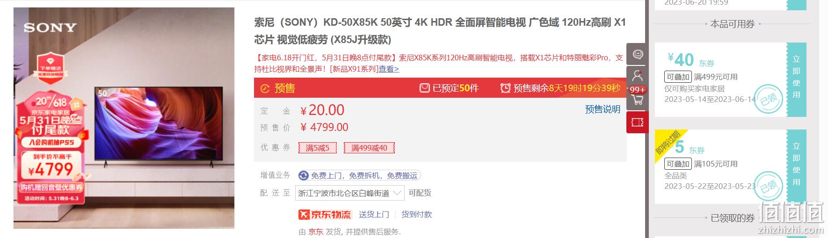This screenshot has width=828, height=238.
Task: Use the ¥40 coupon immediately
Action: [797, 77]
